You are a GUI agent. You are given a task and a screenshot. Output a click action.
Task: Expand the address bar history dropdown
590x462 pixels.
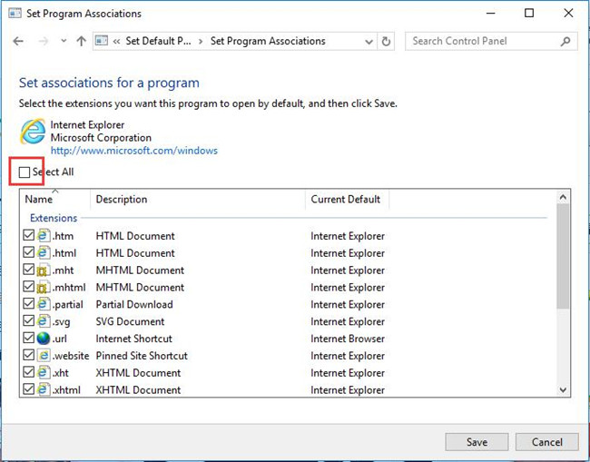click(369, 42)
